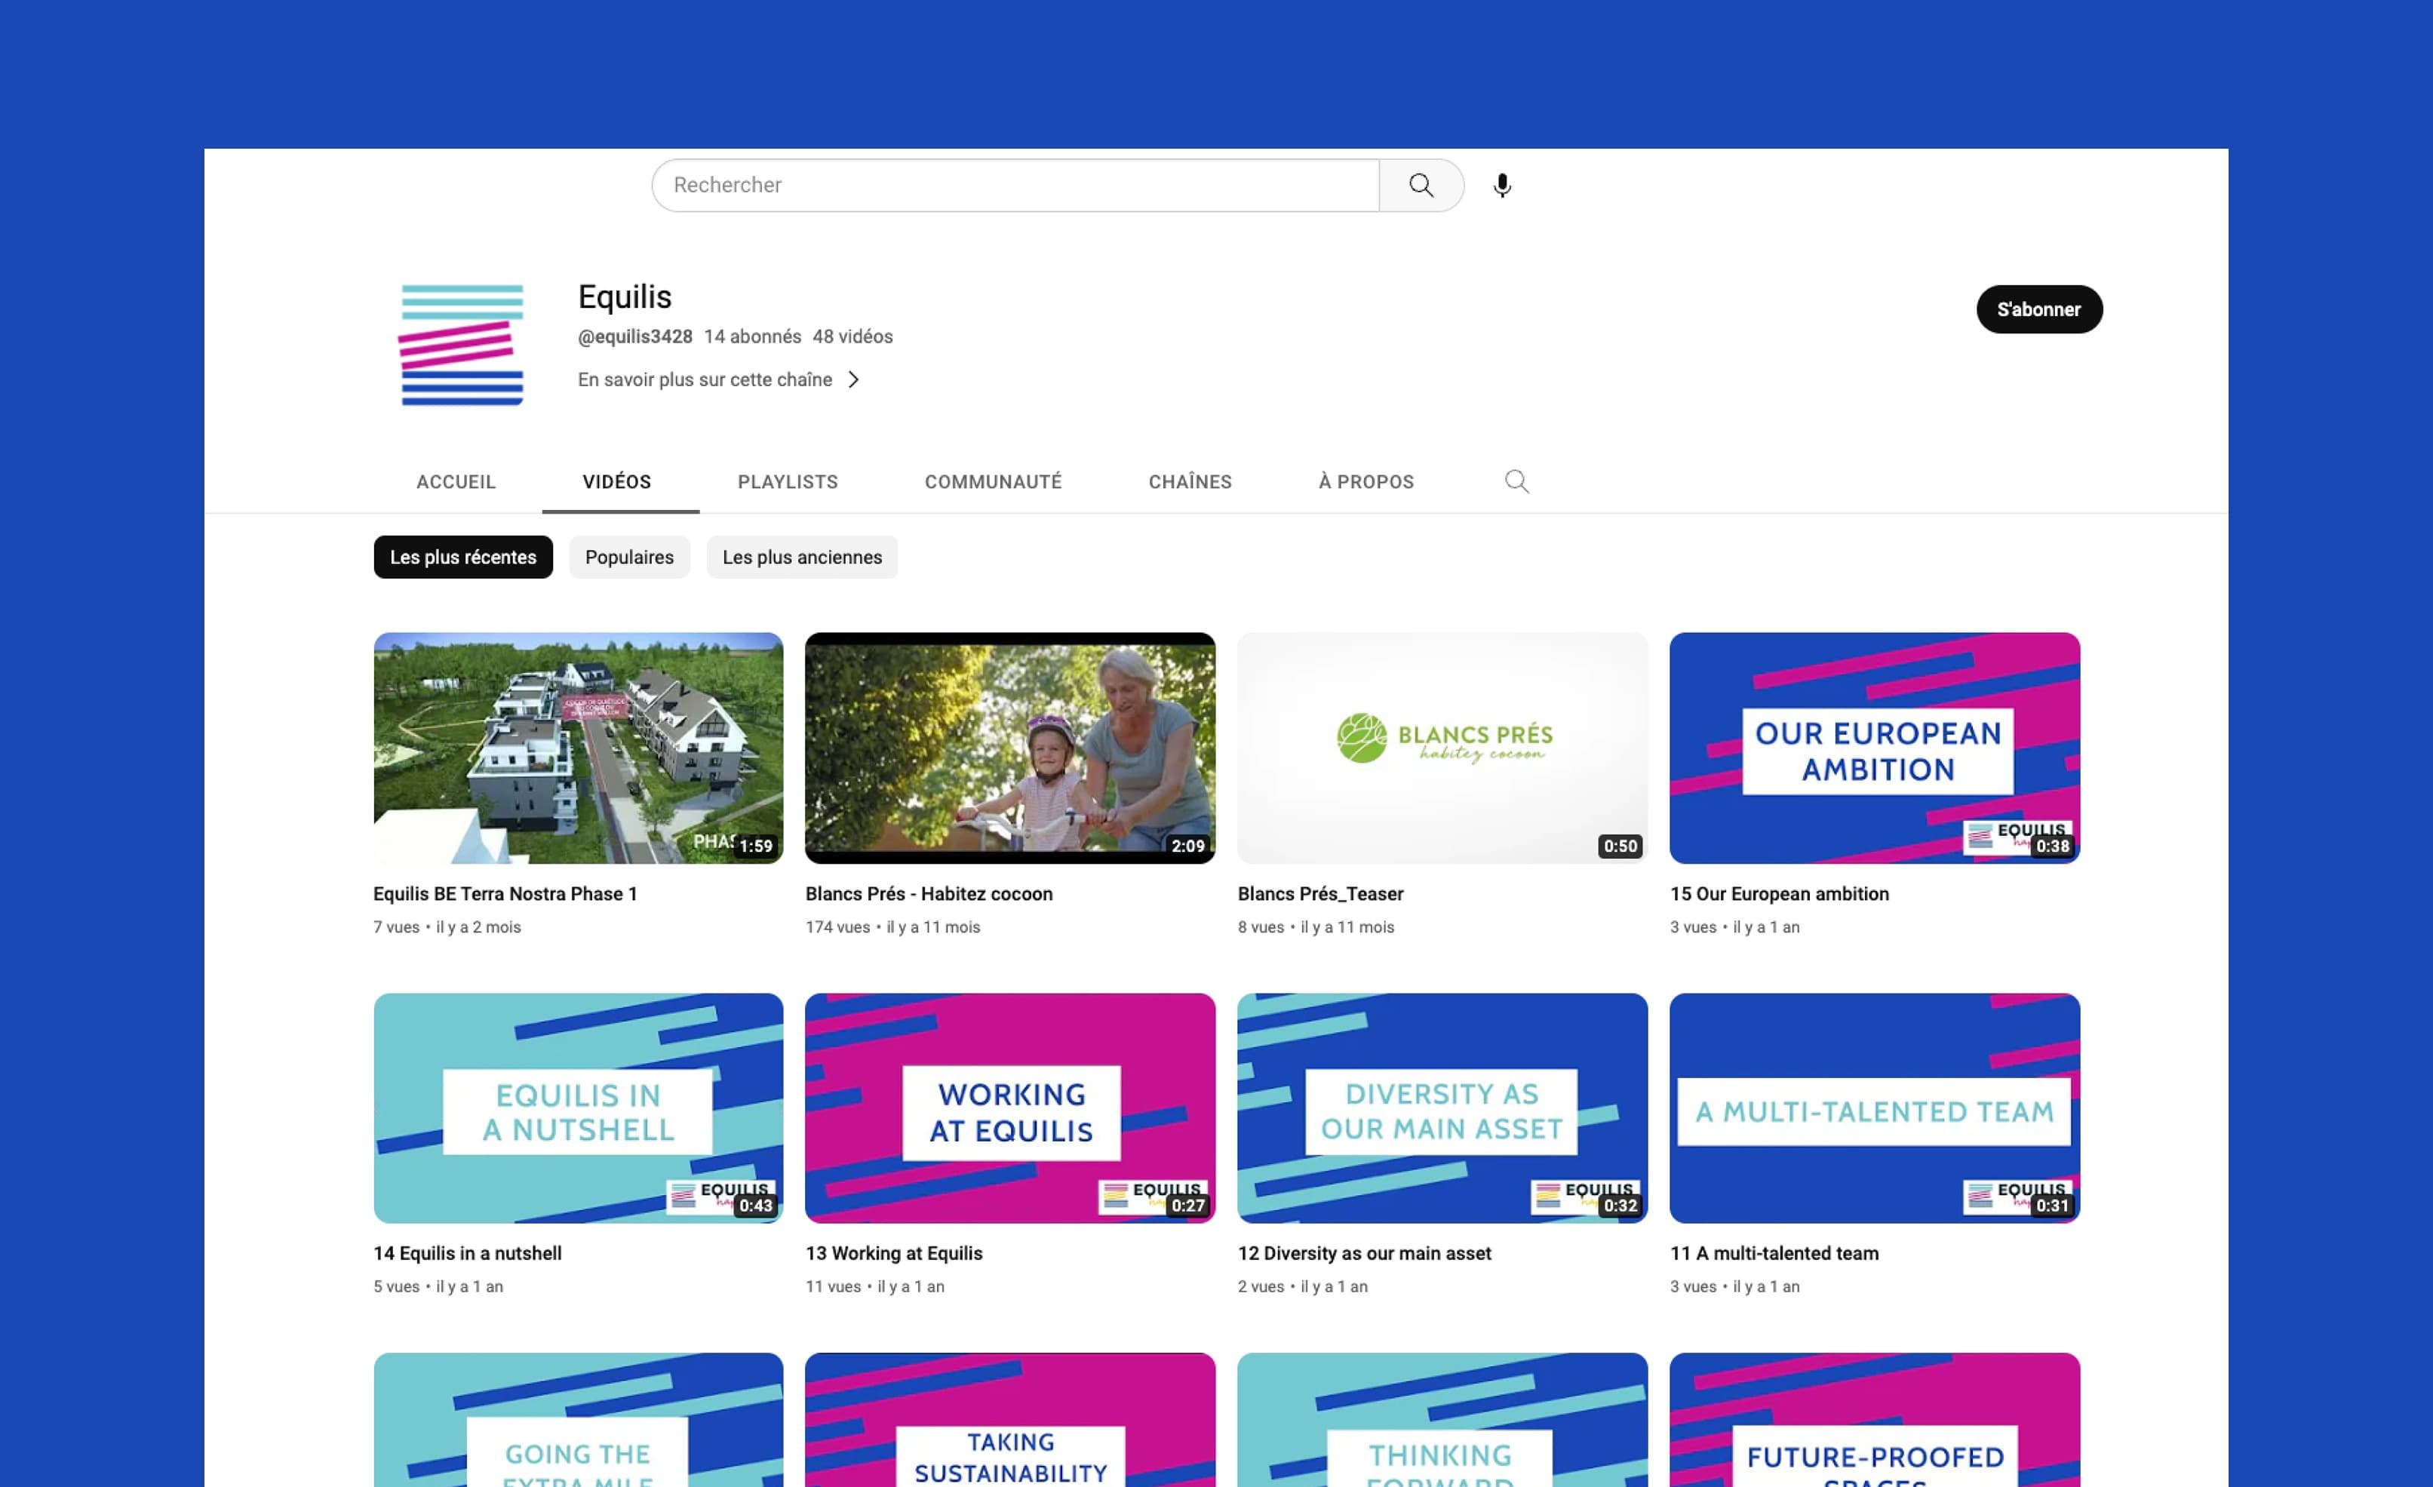Image resolution: width=2433 pixels, height=1487 pixels.
Task: Open A Multi-Talented Team thumbnail
Action: click(x=1875, y=1108)
